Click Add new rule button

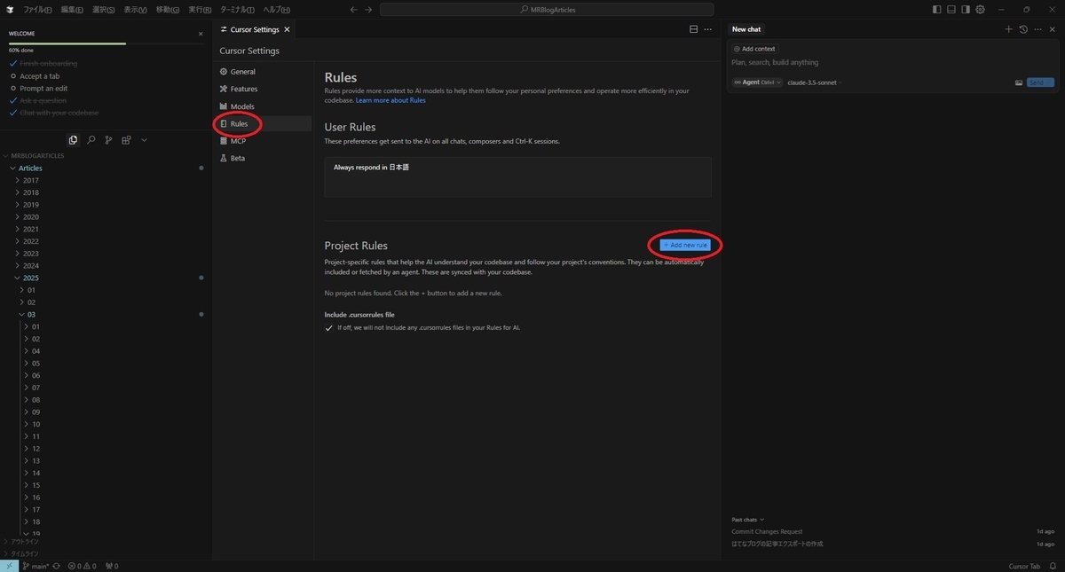tap(685, 245)
